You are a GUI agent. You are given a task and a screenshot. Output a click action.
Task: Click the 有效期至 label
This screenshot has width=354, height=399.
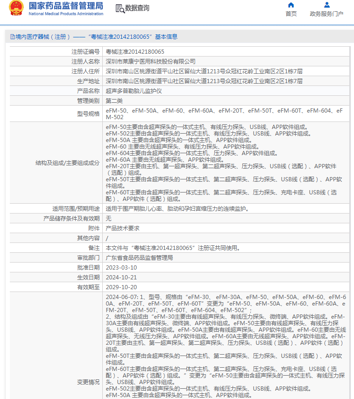(x=88, y=287)
